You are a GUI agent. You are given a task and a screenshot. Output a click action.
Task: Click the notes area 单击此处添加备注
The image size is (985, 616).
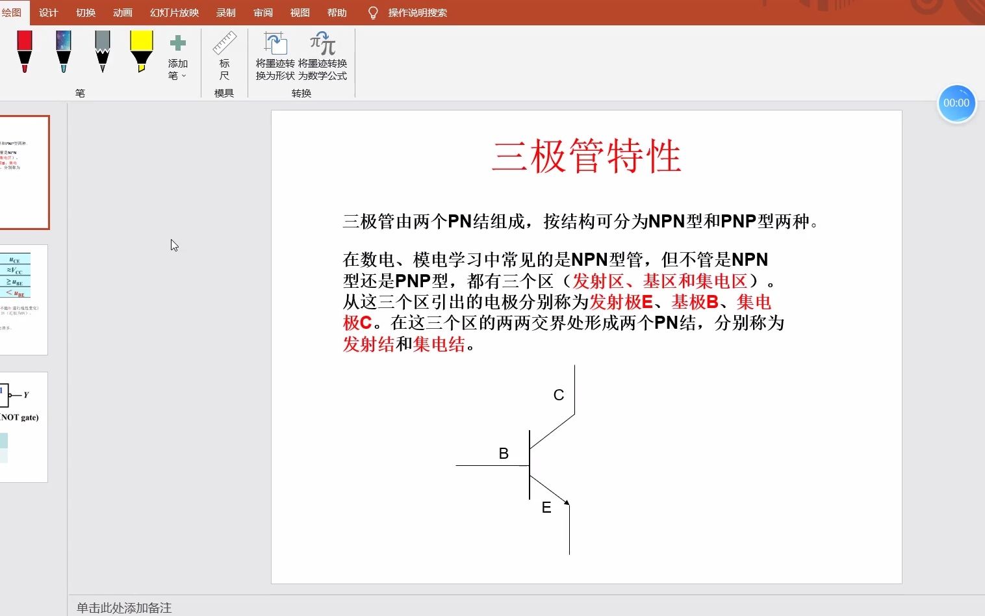[x=124, y=608]
